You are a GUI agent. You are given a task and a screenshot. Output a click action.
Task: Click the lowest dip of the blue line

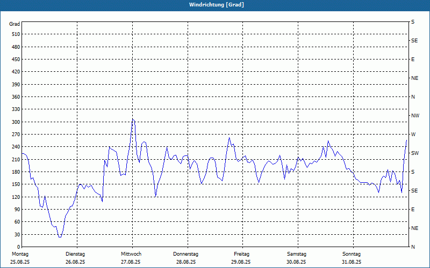[x=60, y=237]
